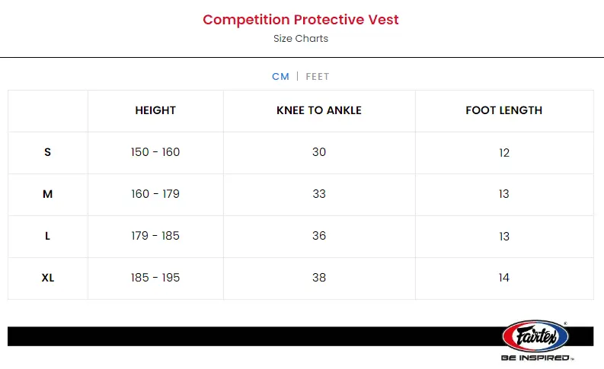The width and height of the screenshot is (604, 369).
Task: Select the XL size row label
Action: click(x=48, y=278)
